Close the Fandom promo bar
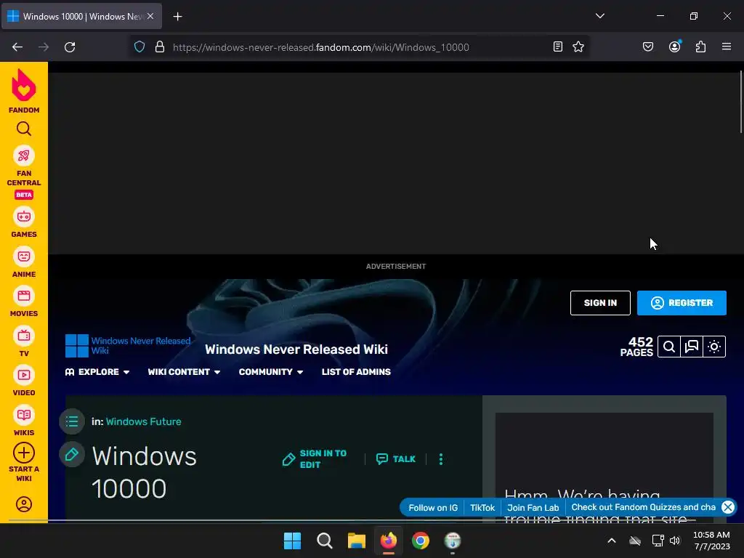The width and height of the screenshot is (744, 558). 728,507
